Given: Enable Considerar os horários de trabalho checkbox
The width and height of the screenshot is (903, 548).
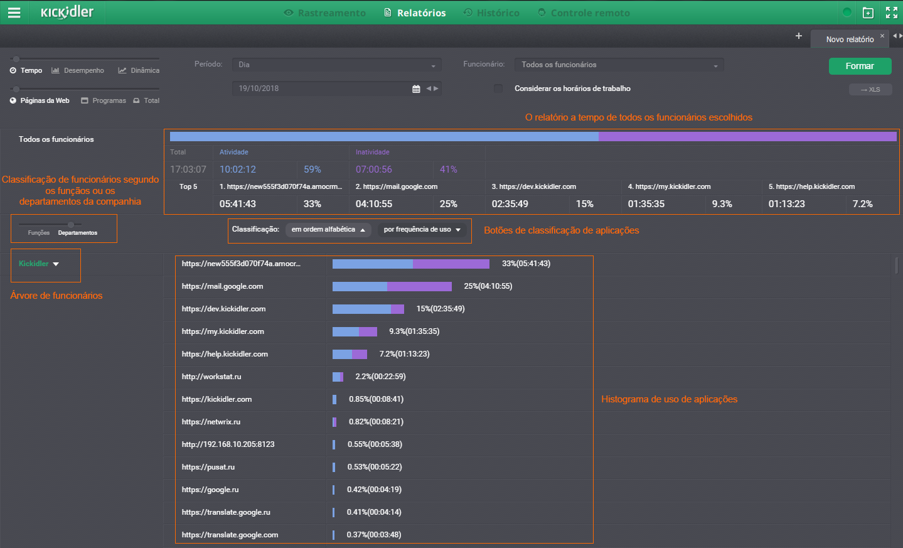Looking at the screenshot, I should tap(498, 89).
